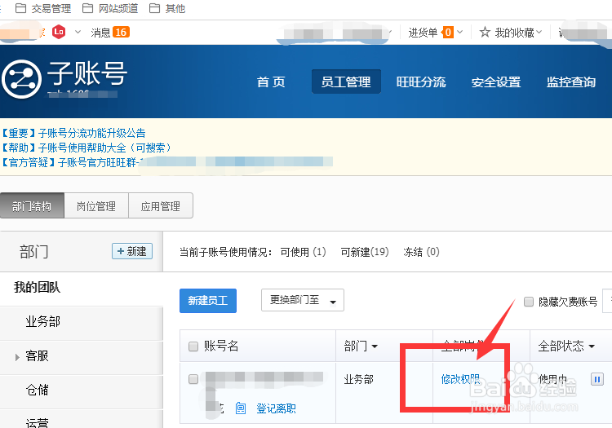Click the 登记离职 link
Screen dimensions: 612x428
pos(276,408)
